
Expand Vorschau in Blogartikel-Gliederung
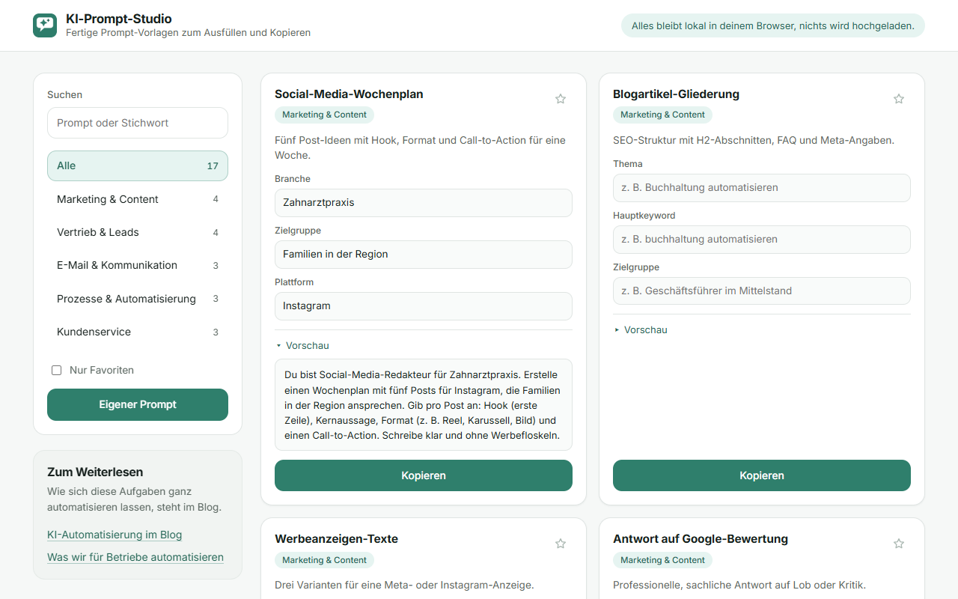point(641,330)
